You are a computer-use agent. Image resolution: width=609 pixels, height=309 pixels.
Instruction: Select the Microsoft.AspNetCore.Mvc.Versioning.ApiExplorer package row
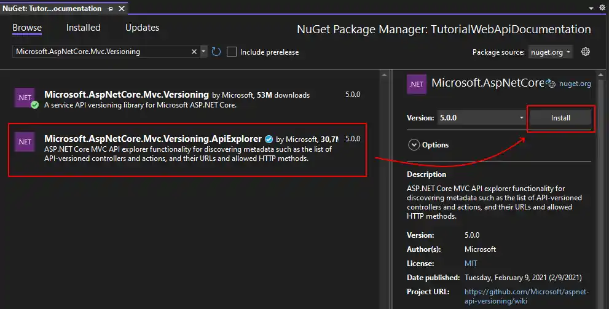coord(187,150)
